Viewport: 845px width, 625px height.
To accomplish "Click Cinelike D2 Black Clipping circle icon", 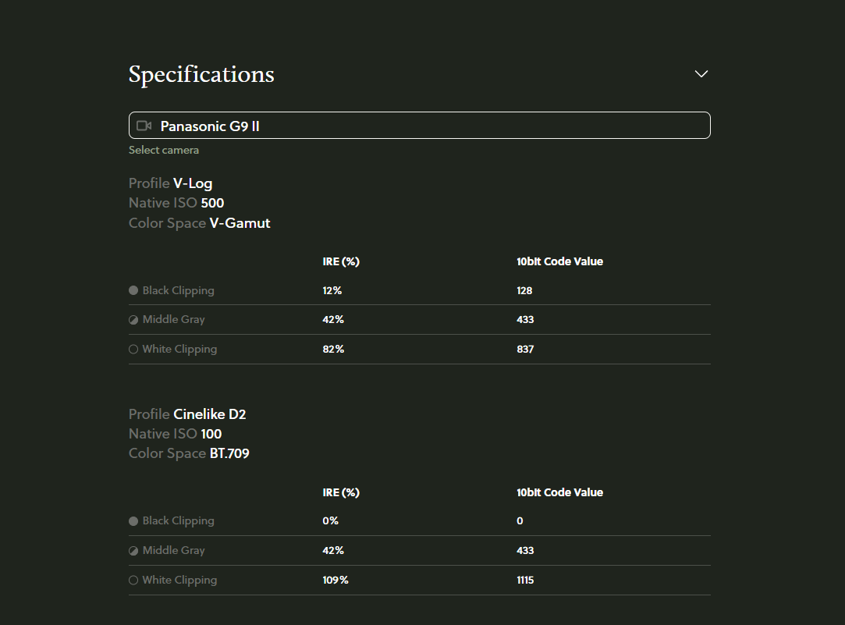I will [133, 521].
